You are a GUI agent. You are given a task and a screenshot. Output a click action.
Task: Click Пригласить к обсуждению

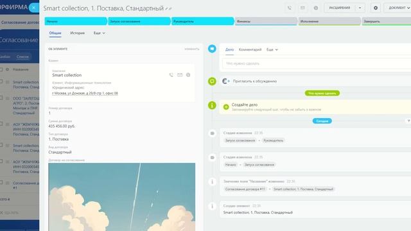point(255,81)
